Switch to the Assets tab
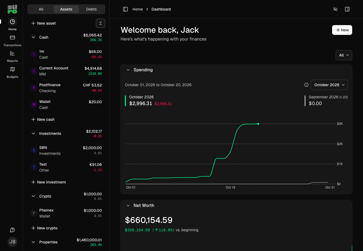 66,9
